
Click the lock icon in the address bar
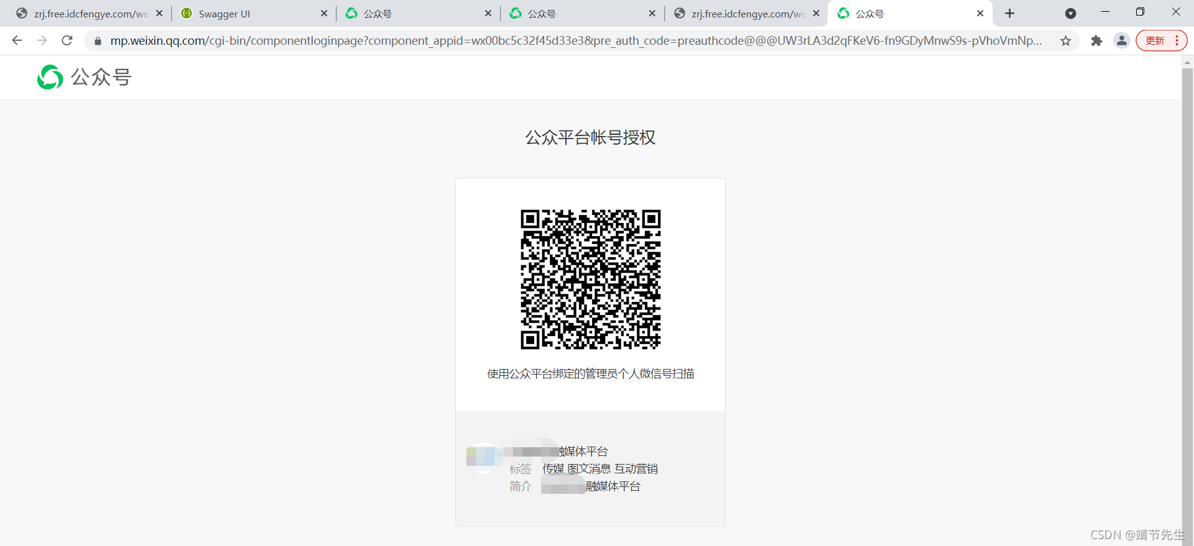pyautogui.click(x=98, y=41)
